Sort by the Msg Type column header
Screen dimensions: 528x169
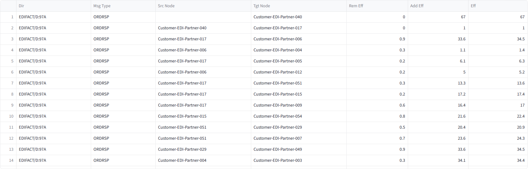[x=102, y=6]
